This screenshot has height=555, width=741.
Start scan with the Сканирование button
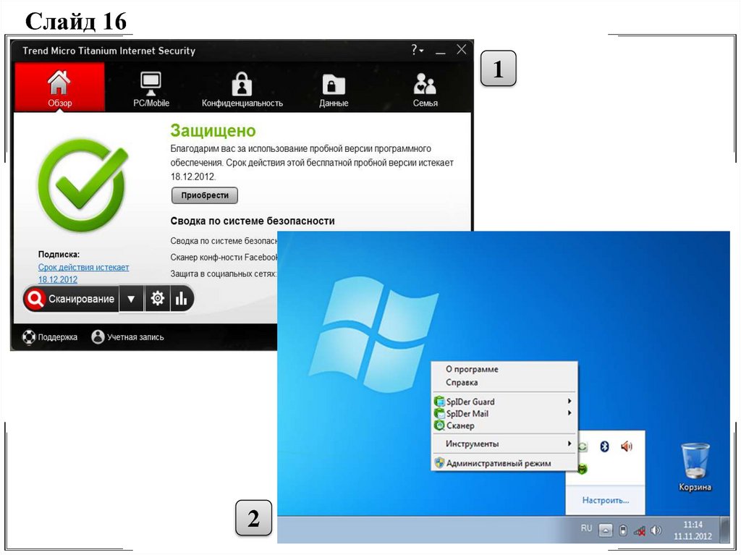(x=71, y=299)
